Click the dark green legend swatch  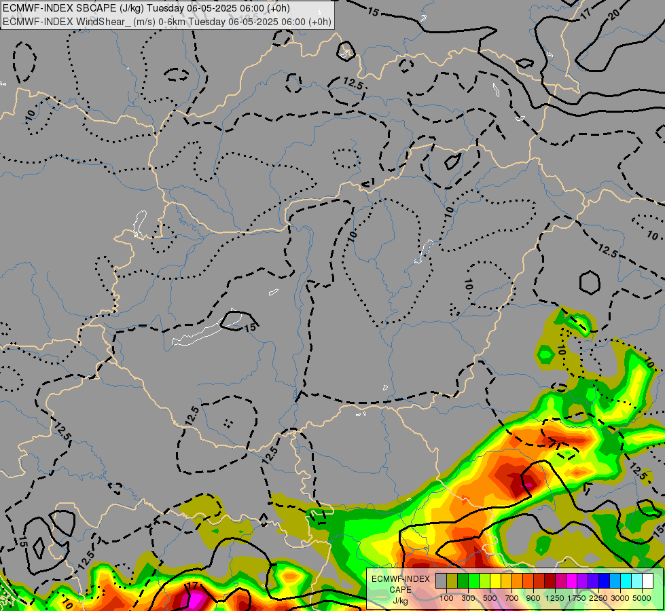click(x=463, y=581)
